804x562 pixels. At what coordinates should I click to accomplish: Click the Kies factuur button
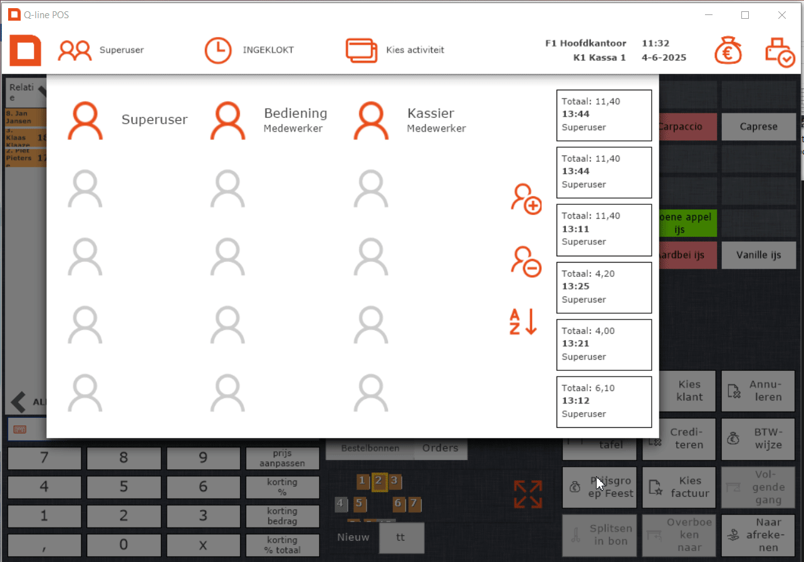tap(679, 487)
